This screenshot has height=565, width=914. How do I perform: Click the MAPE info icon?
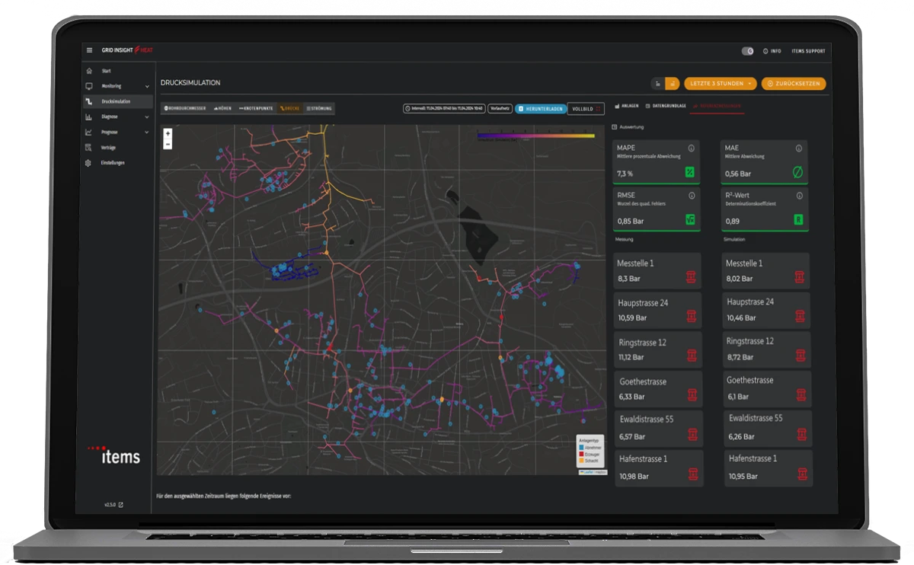(x=692, y=148)
